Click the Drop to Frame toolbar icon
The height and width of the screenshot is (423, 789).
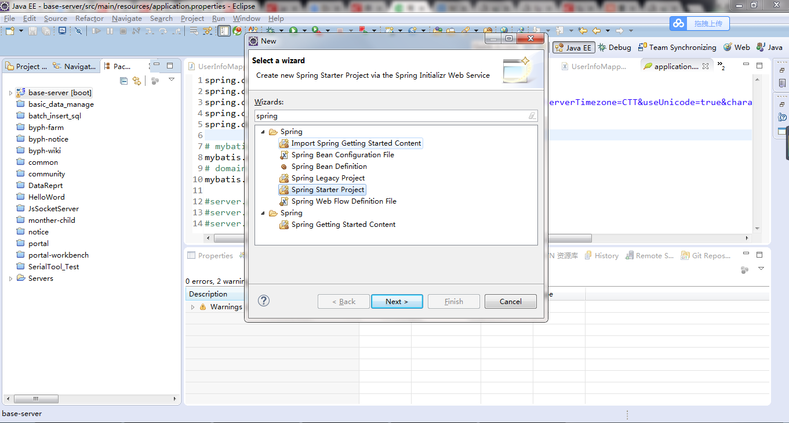pyautogui.click(x=193, y=30)
